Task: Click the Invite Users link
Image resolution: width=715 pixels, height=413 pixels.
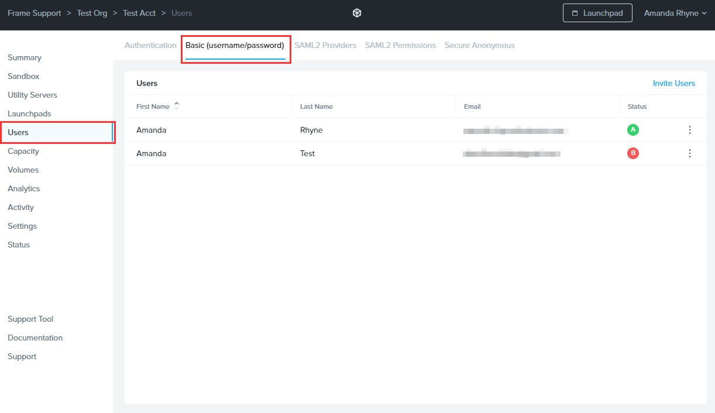Action: pos(673,83)
